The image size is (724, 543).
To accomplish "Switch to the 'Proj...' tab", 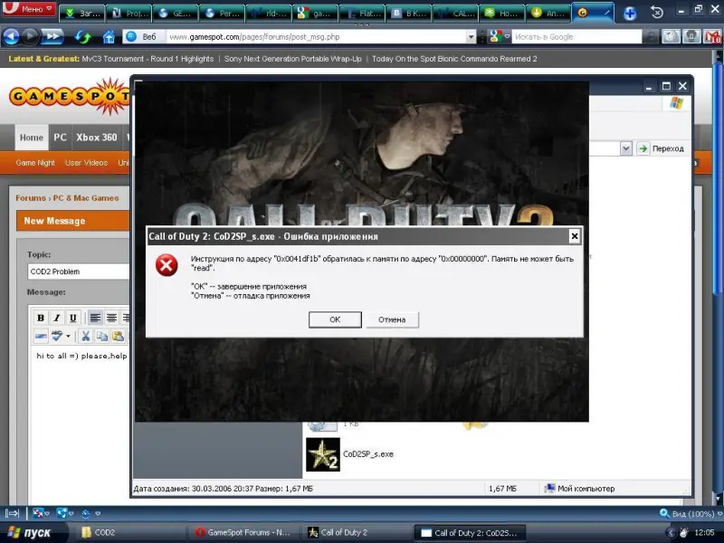I will [129, 14].
